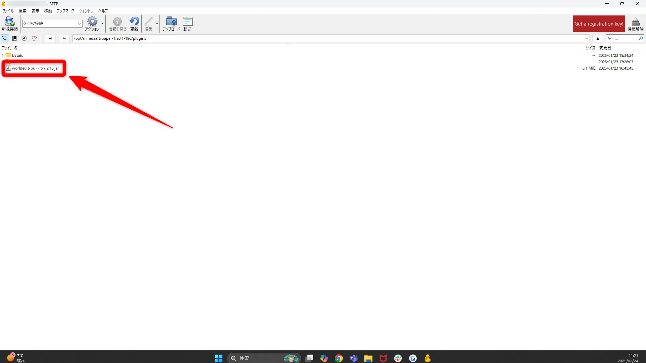Open the 移動 menu
646x363 pixels.
coord(48,11)
